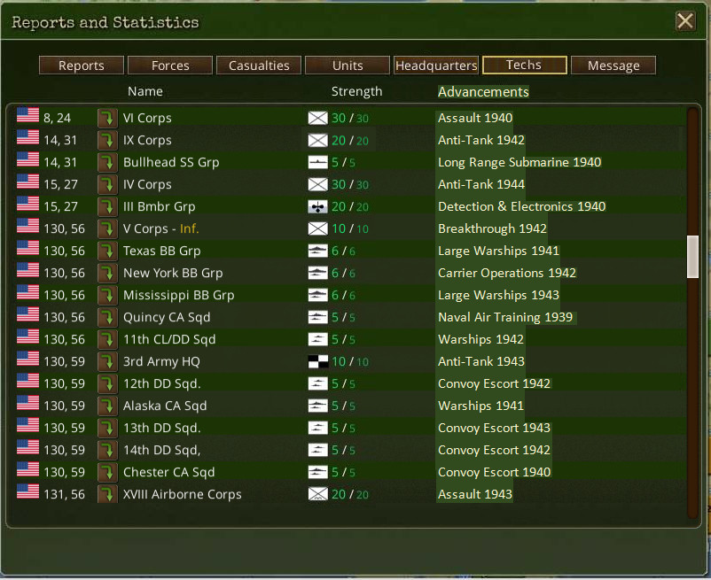Click the arrow icon beside Mississippi BB Grp
The width and height of the screenshot is (711, 580).
pos(107,295)
